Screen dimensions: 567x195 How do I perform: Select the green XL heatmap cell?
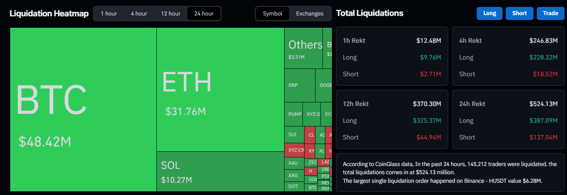320,151
